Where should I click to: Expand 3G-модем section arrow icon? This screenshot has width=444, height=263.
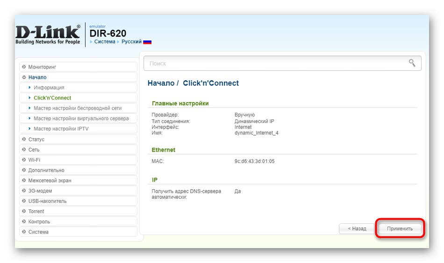24,191
